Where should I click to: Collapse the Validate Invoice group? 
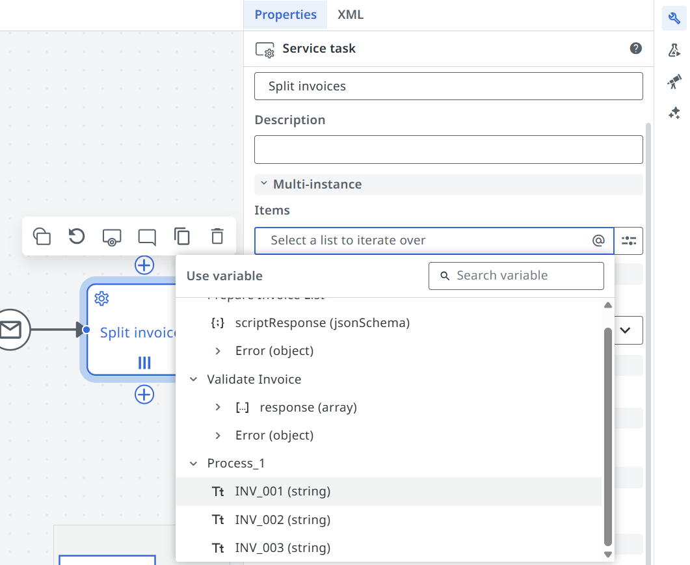(x=193, y=379)
